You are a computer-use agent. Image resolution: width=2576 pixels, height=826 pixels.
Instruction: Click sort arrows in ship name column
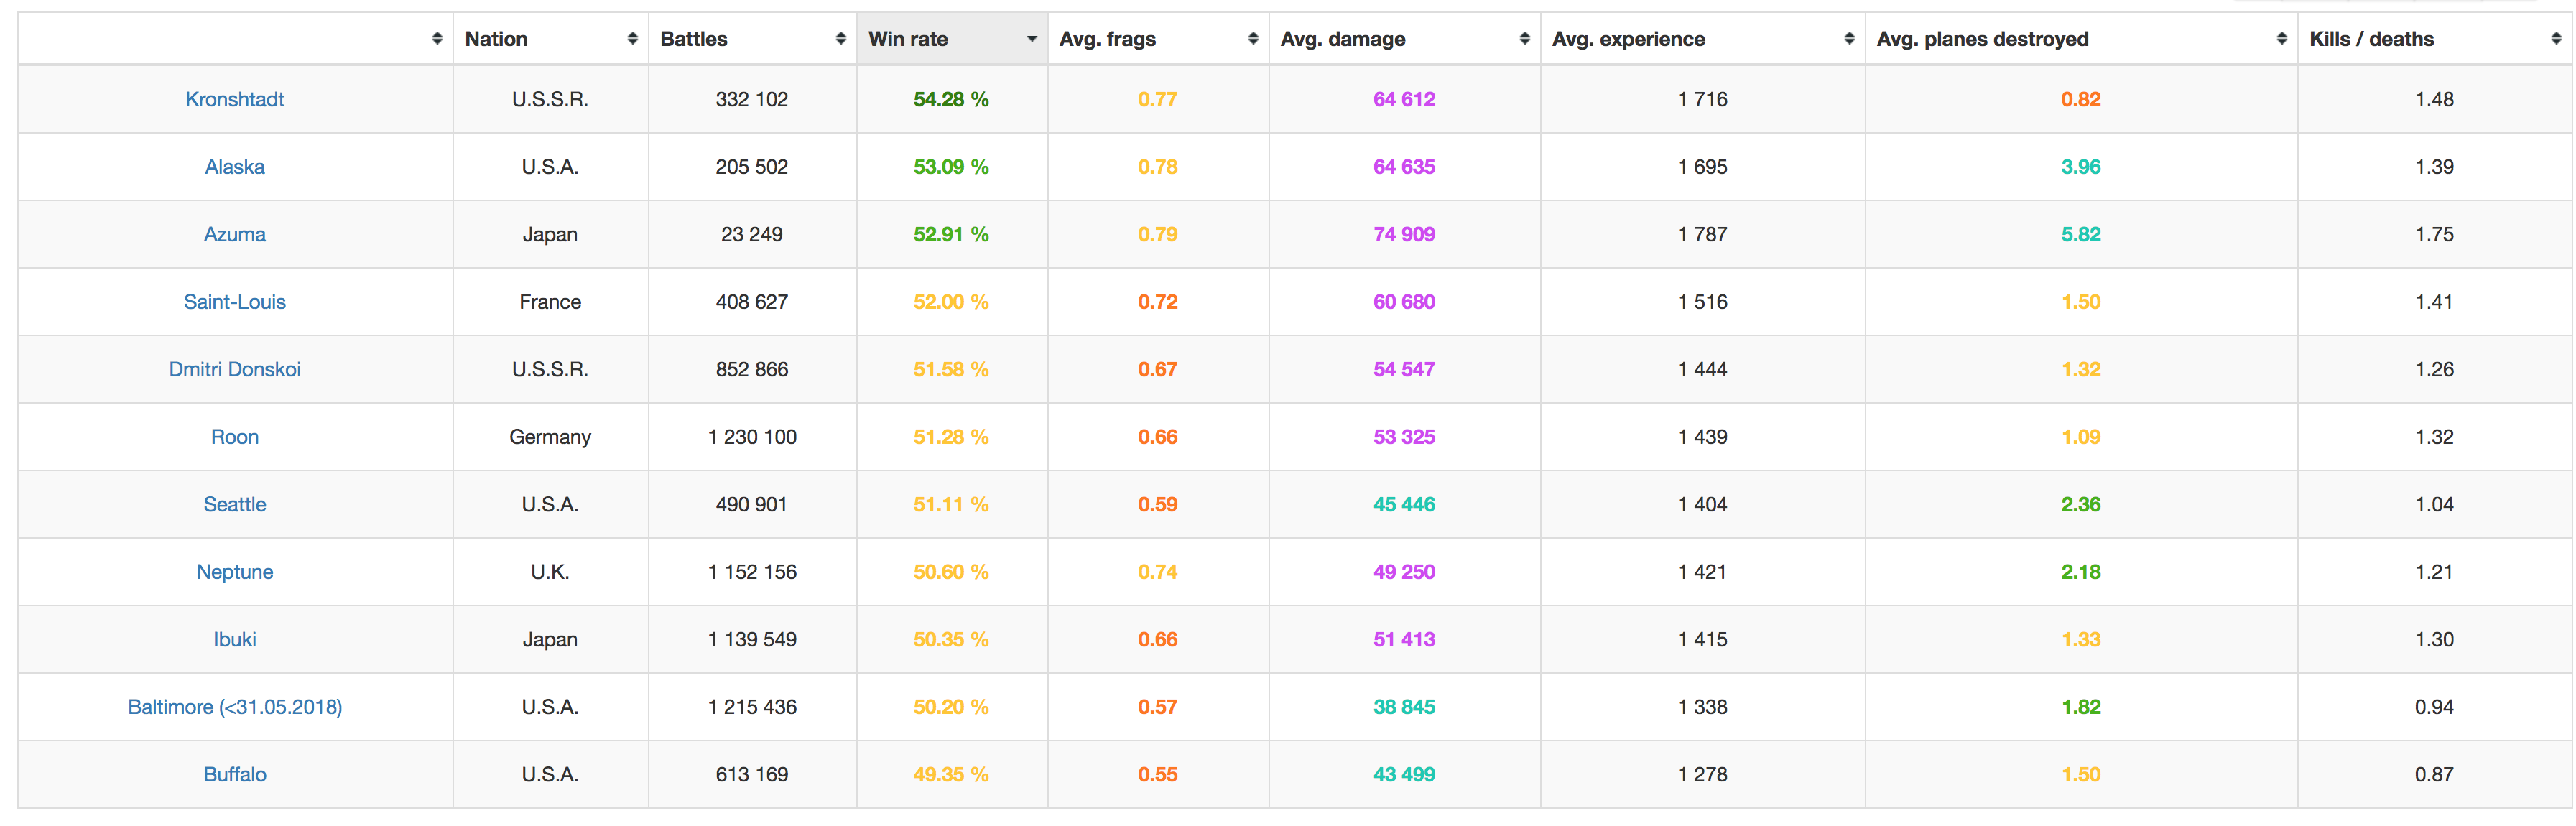coord(436,39)
